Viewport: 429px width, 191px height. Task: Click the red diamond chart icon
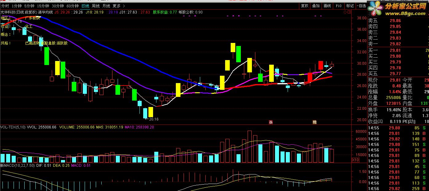point(345,12)
